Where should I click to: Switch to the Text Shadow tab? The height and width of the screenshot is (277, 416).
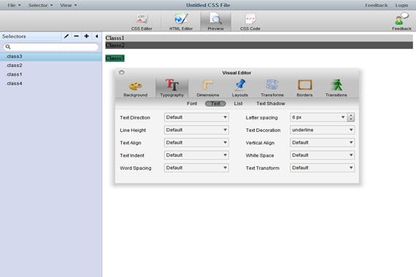point(271,104)
